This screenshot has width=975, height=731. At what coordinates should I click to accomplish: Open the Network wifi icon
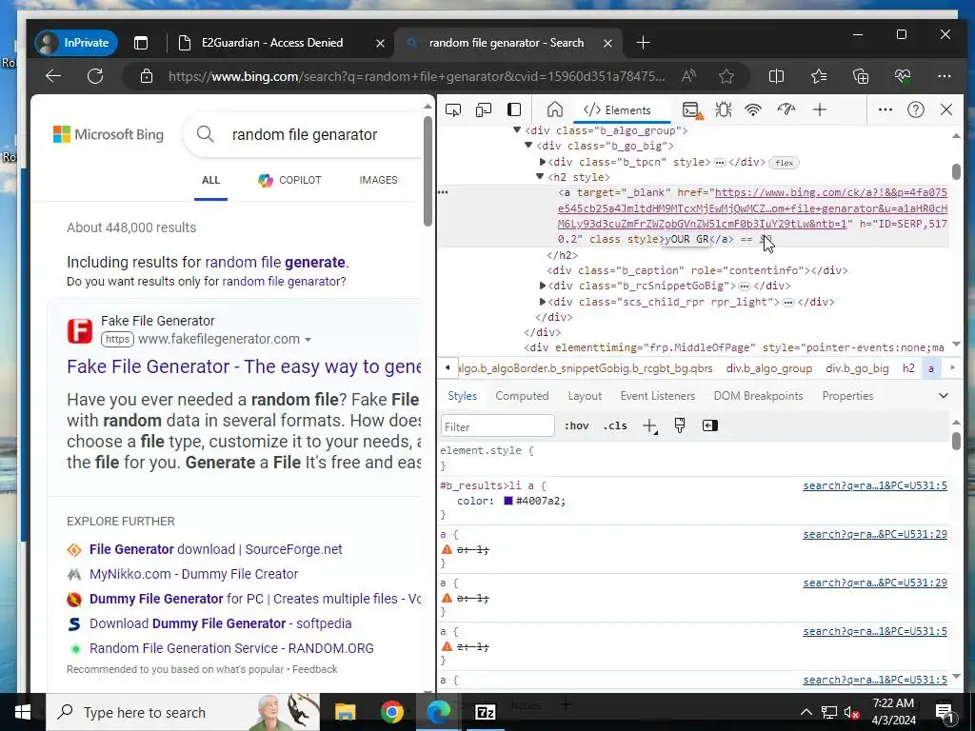click(x=753, y=110)
